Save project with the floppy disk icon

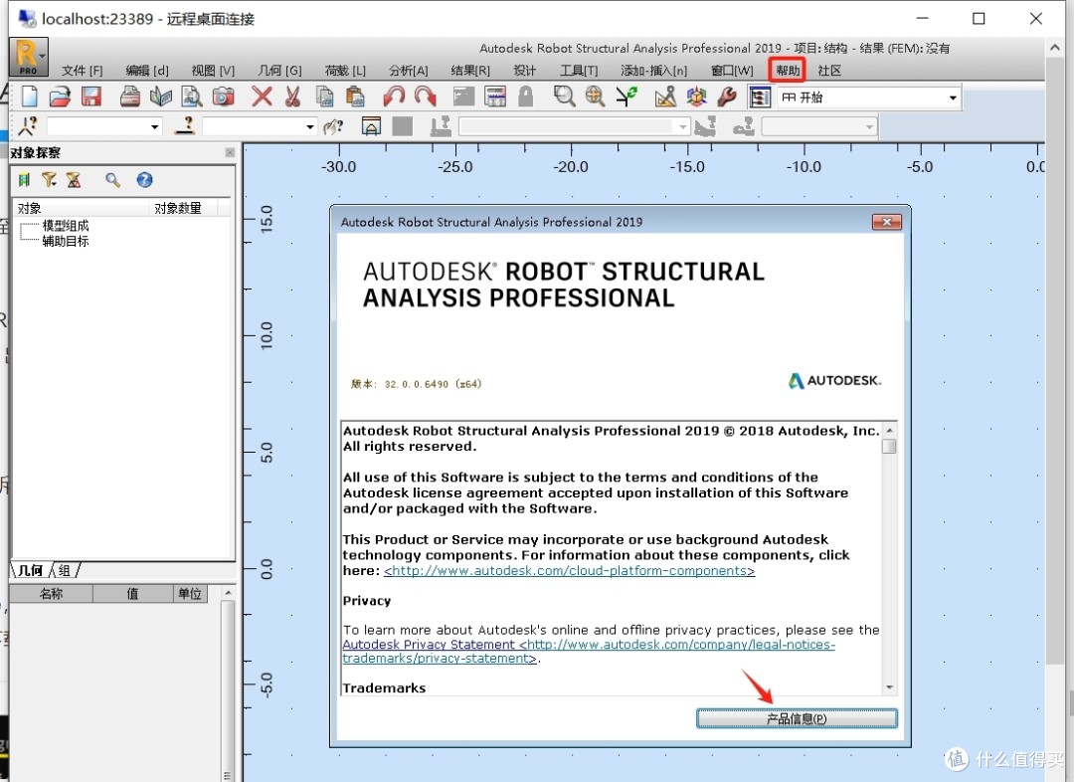pos(91,97)
